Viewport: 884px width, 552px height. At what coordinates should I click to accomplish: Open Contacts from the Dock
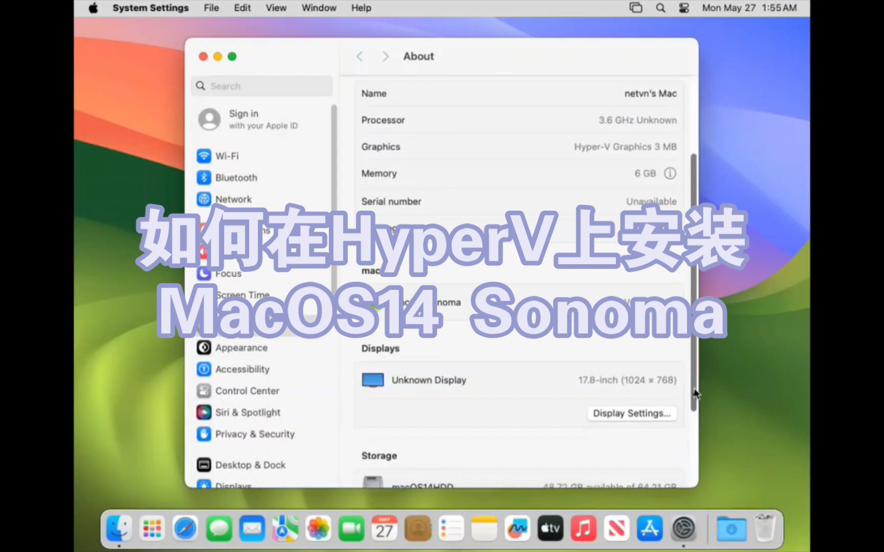click(418, 528)
